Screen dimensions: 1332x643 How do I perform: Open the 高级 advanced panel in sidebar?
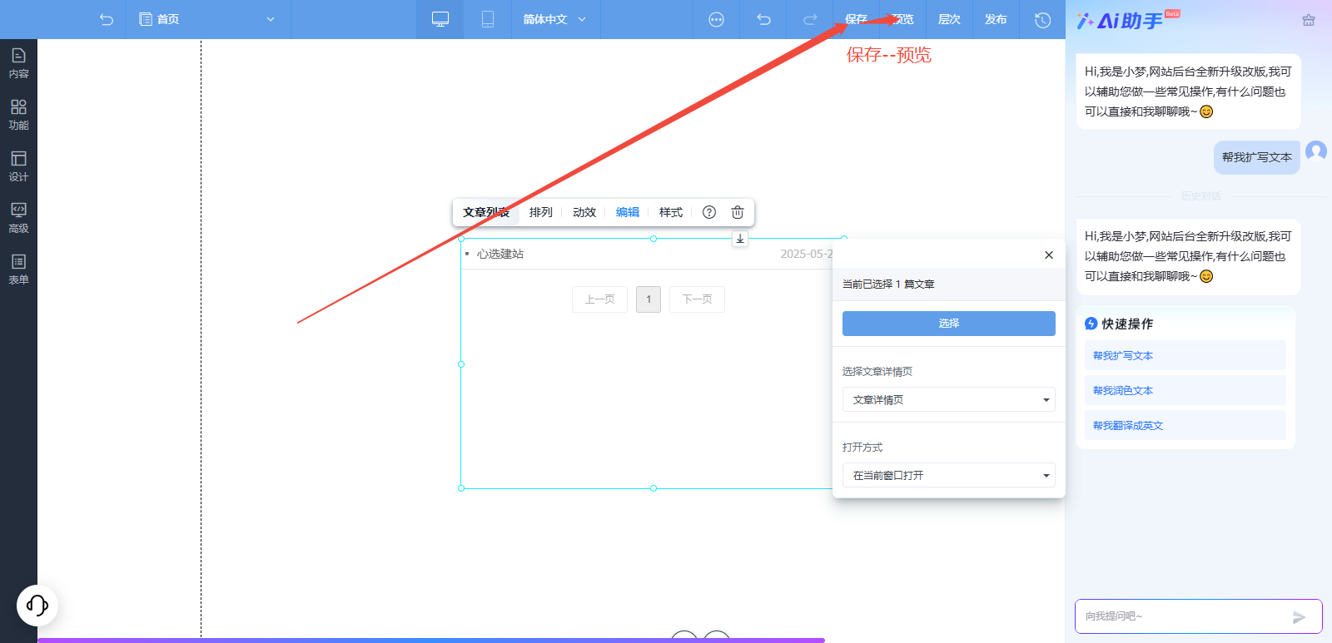[x=18, y=218]
